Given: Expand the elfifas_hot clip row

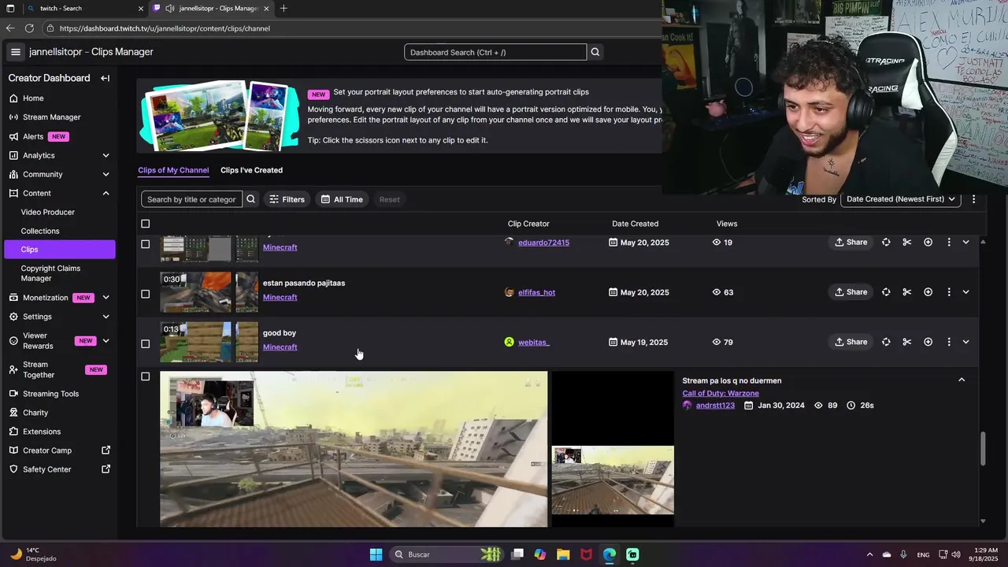Looking at the screenshot, I should point(965,292).
